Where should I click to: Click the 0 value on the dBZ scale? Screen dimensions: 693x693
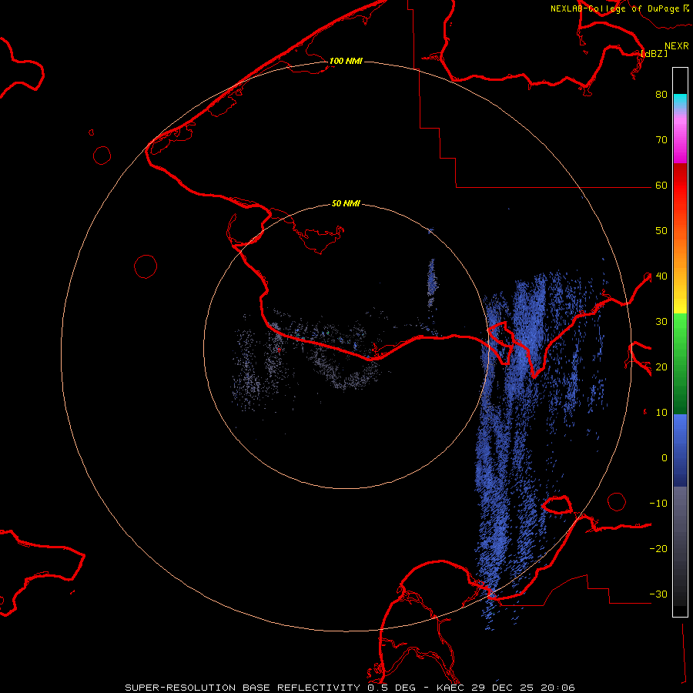[665, 458]
